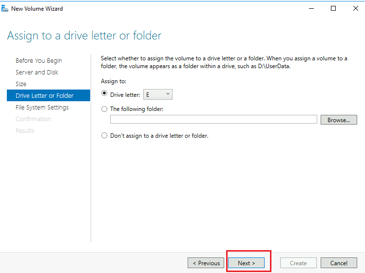
Task: Close the New Volume Wizard window
Action: click(x=355, y=8)
